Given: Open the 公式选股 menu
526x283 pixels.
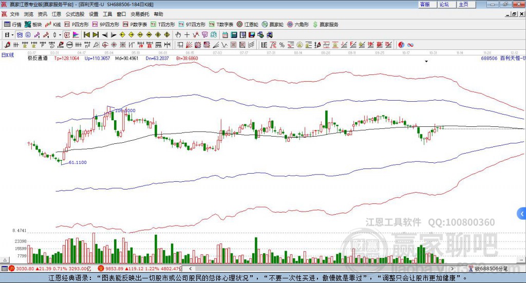Looking at the screenshot, I should pos(75,14).
